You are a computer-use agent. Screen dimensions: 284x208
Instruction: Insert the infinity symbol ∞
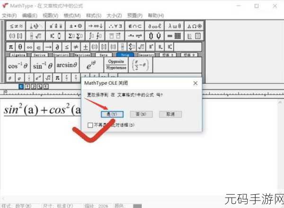tap(29, 47)
